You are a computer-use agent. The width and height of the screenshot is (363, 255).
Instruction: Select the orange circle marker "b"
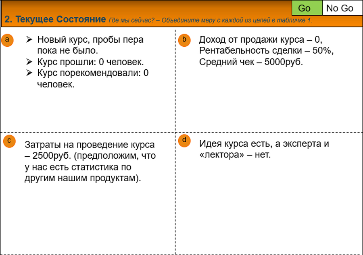point(184,40)
